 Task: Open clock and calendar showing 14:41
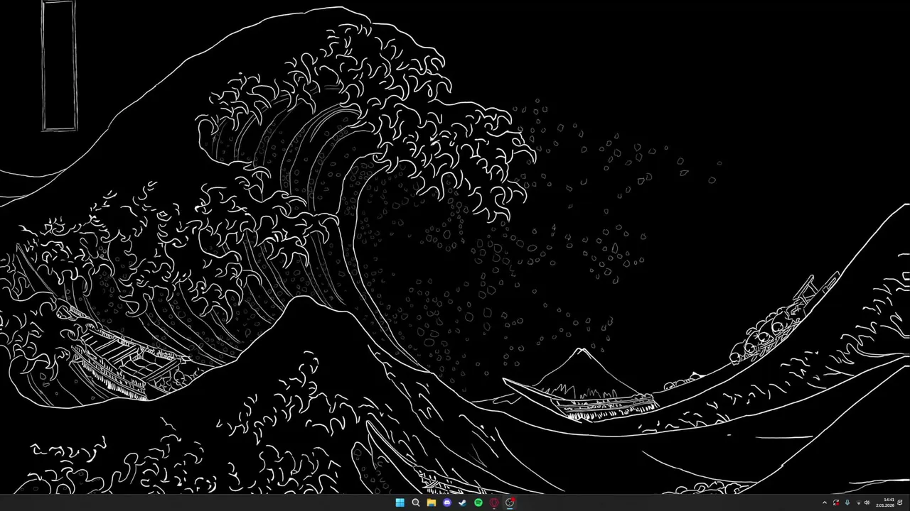885,502
